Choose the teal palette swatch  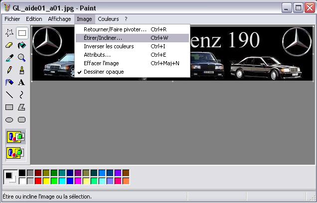point(62,173)
